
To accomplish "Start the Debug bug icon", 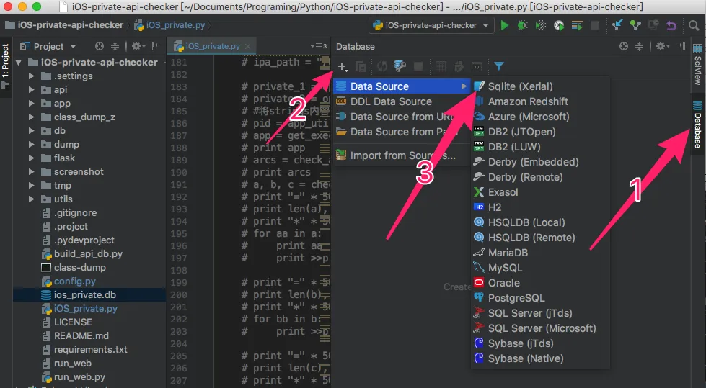I will [x=522, y=26].
